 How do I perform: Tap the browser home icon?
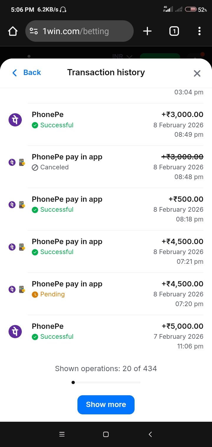click(x=13, y=31)
